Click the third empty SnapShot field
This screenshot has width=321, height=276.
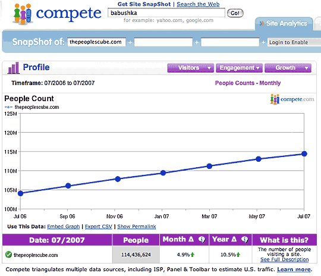tap(230, 42)
